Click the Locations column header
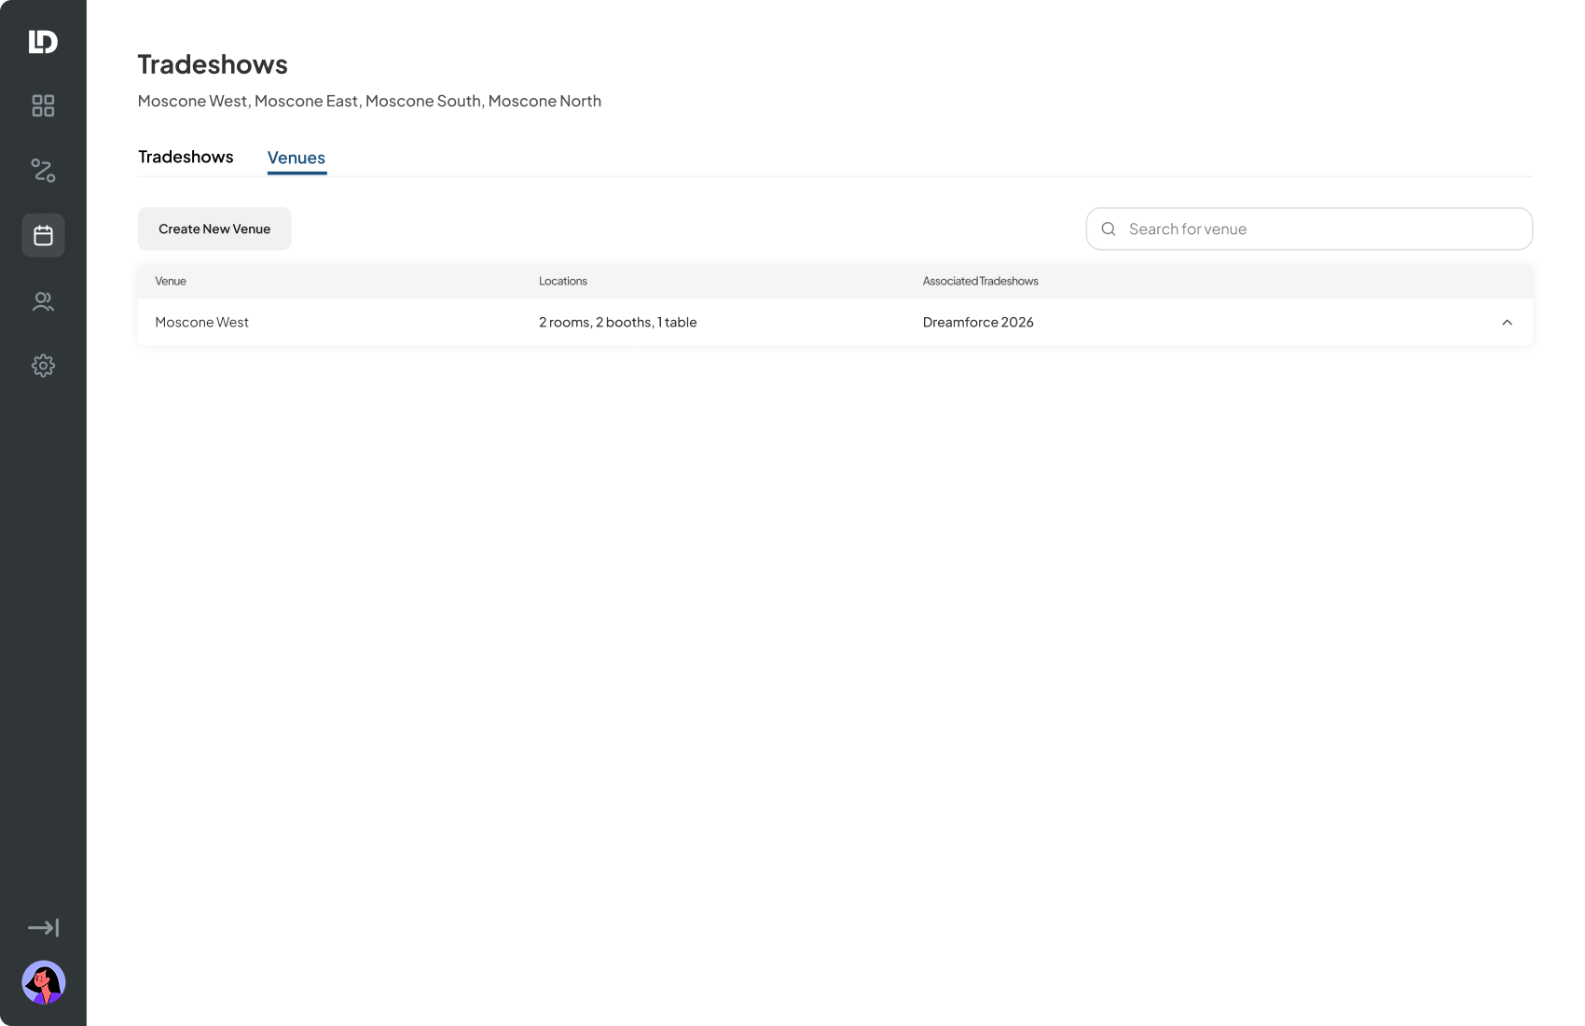This screenshot has height=1026, width=1585. click(563, 281)
